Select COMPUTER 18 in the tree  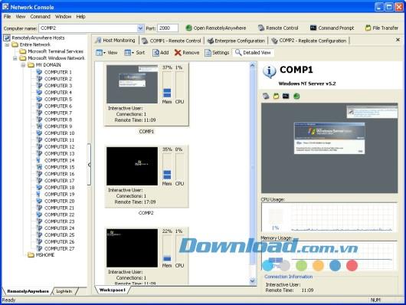pos(59,187)
